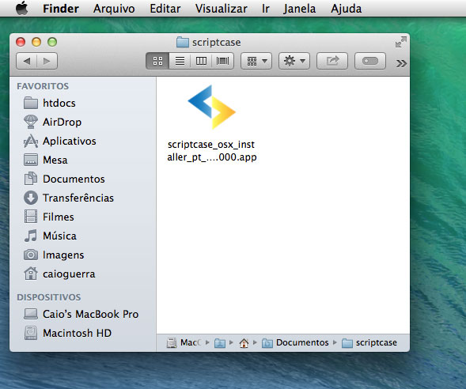This screenshot has width=466, height=389.
Task: Show more toolbar items via double chevron
Action: point(401,63)
